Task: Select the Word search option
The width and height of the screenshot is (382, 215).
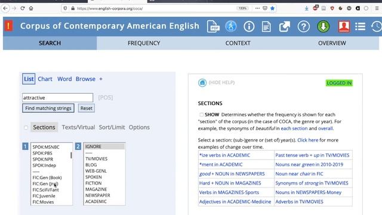Action: (x=64, y=79)
